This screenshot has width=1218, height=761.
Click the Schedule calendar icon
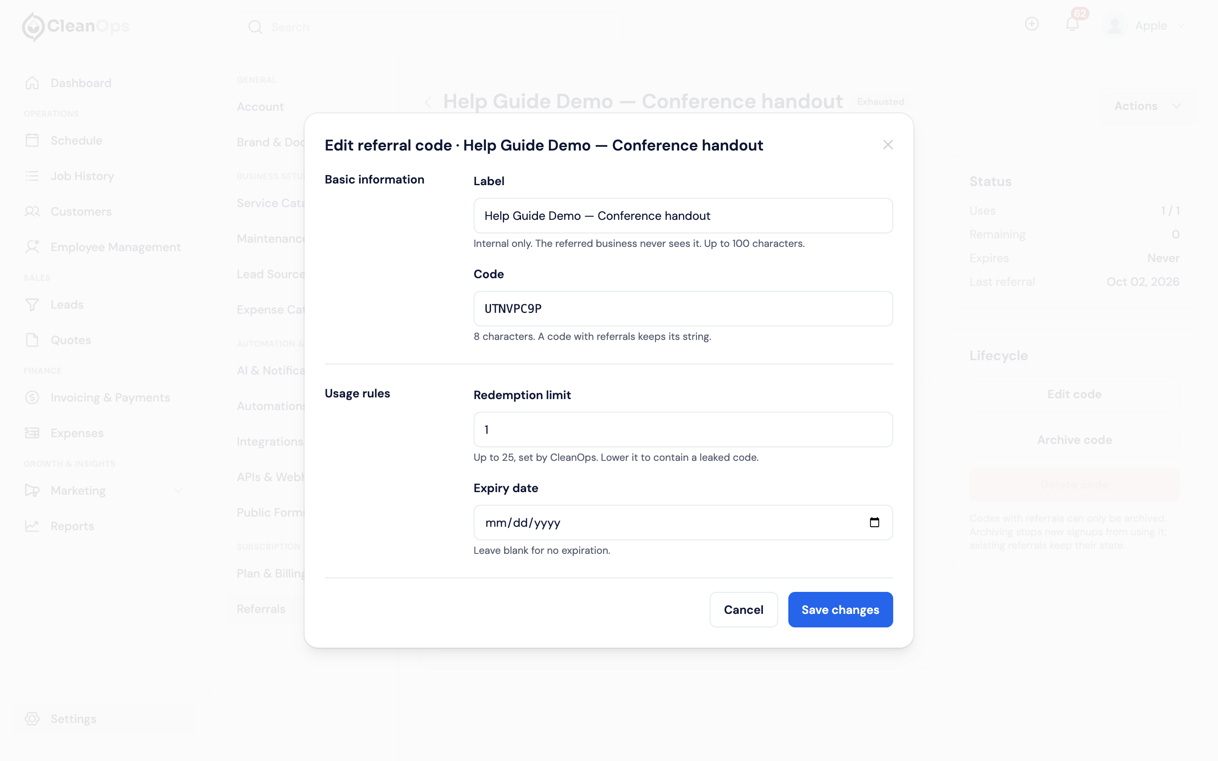point(32,140)
